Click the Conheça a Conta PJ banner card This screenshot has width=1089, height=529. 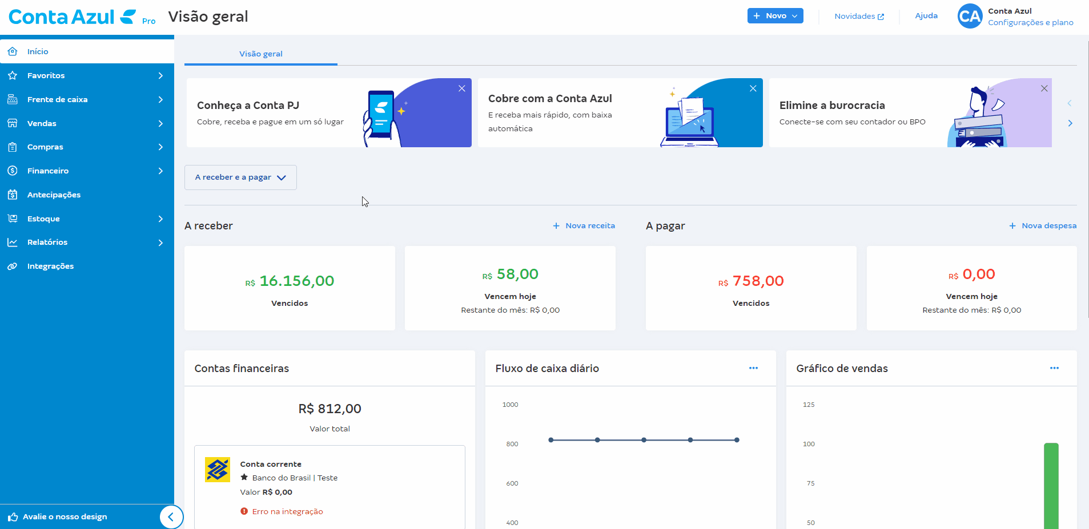point(329,113)
